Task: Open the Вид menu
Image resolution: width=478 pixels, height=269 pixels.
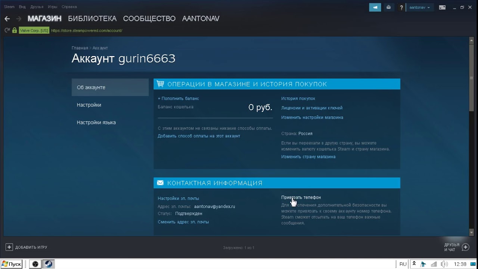Action: [22, 7]
